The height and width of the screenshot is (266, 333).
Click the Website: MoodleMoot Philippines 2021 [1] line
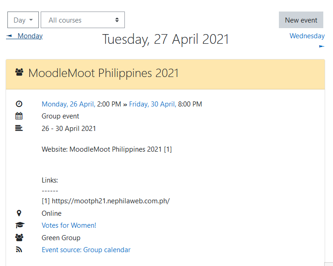click(x=107, y=149)
